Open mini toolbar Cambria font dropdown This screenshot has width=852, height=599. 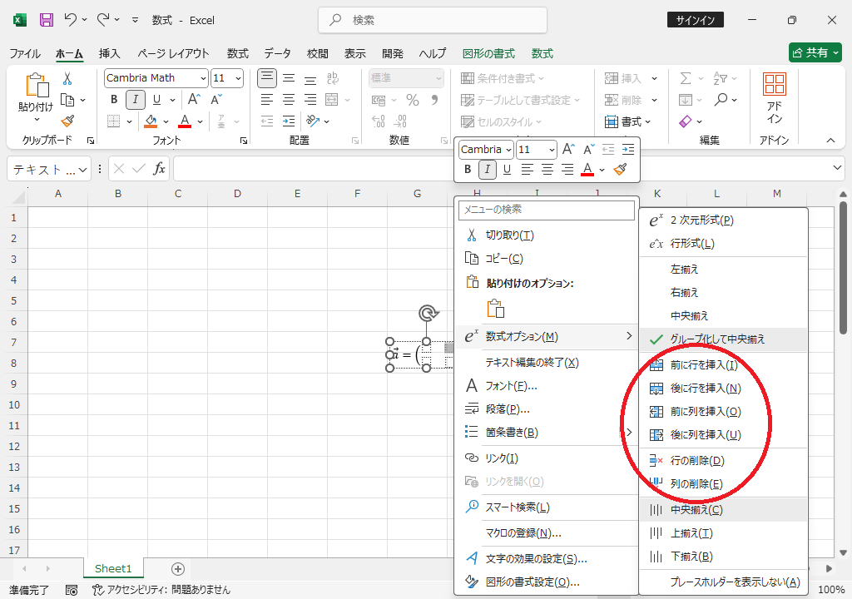coord(508,150)
